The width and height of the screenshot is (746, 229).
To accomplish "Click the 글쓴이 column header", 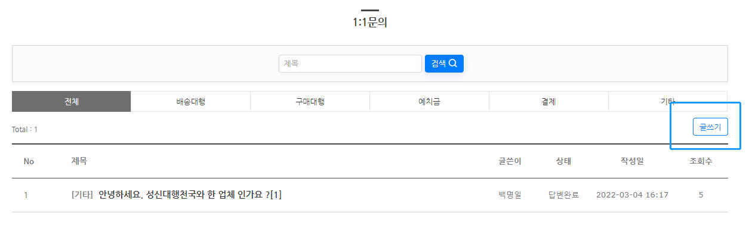I will click(510, 161).
